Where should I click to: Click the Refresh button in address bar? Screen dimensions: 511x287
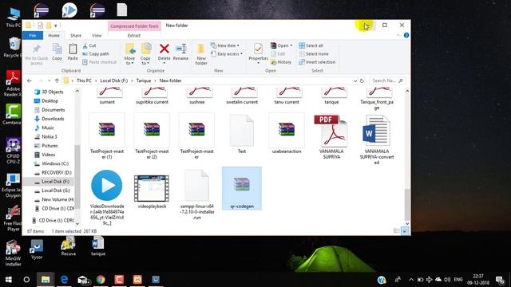pyautogui.click(x=362, y=81)
